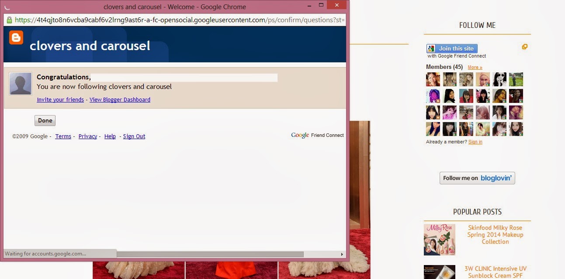Click the Members (45) label
565x279 pixels.
pos(444,67)
